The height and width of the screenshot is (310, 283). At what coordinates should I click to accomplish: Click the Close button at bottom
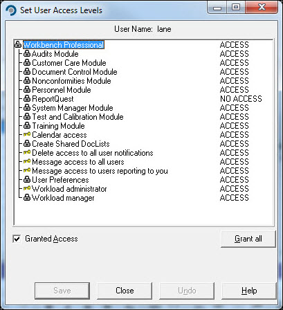(x=125, y=291)
